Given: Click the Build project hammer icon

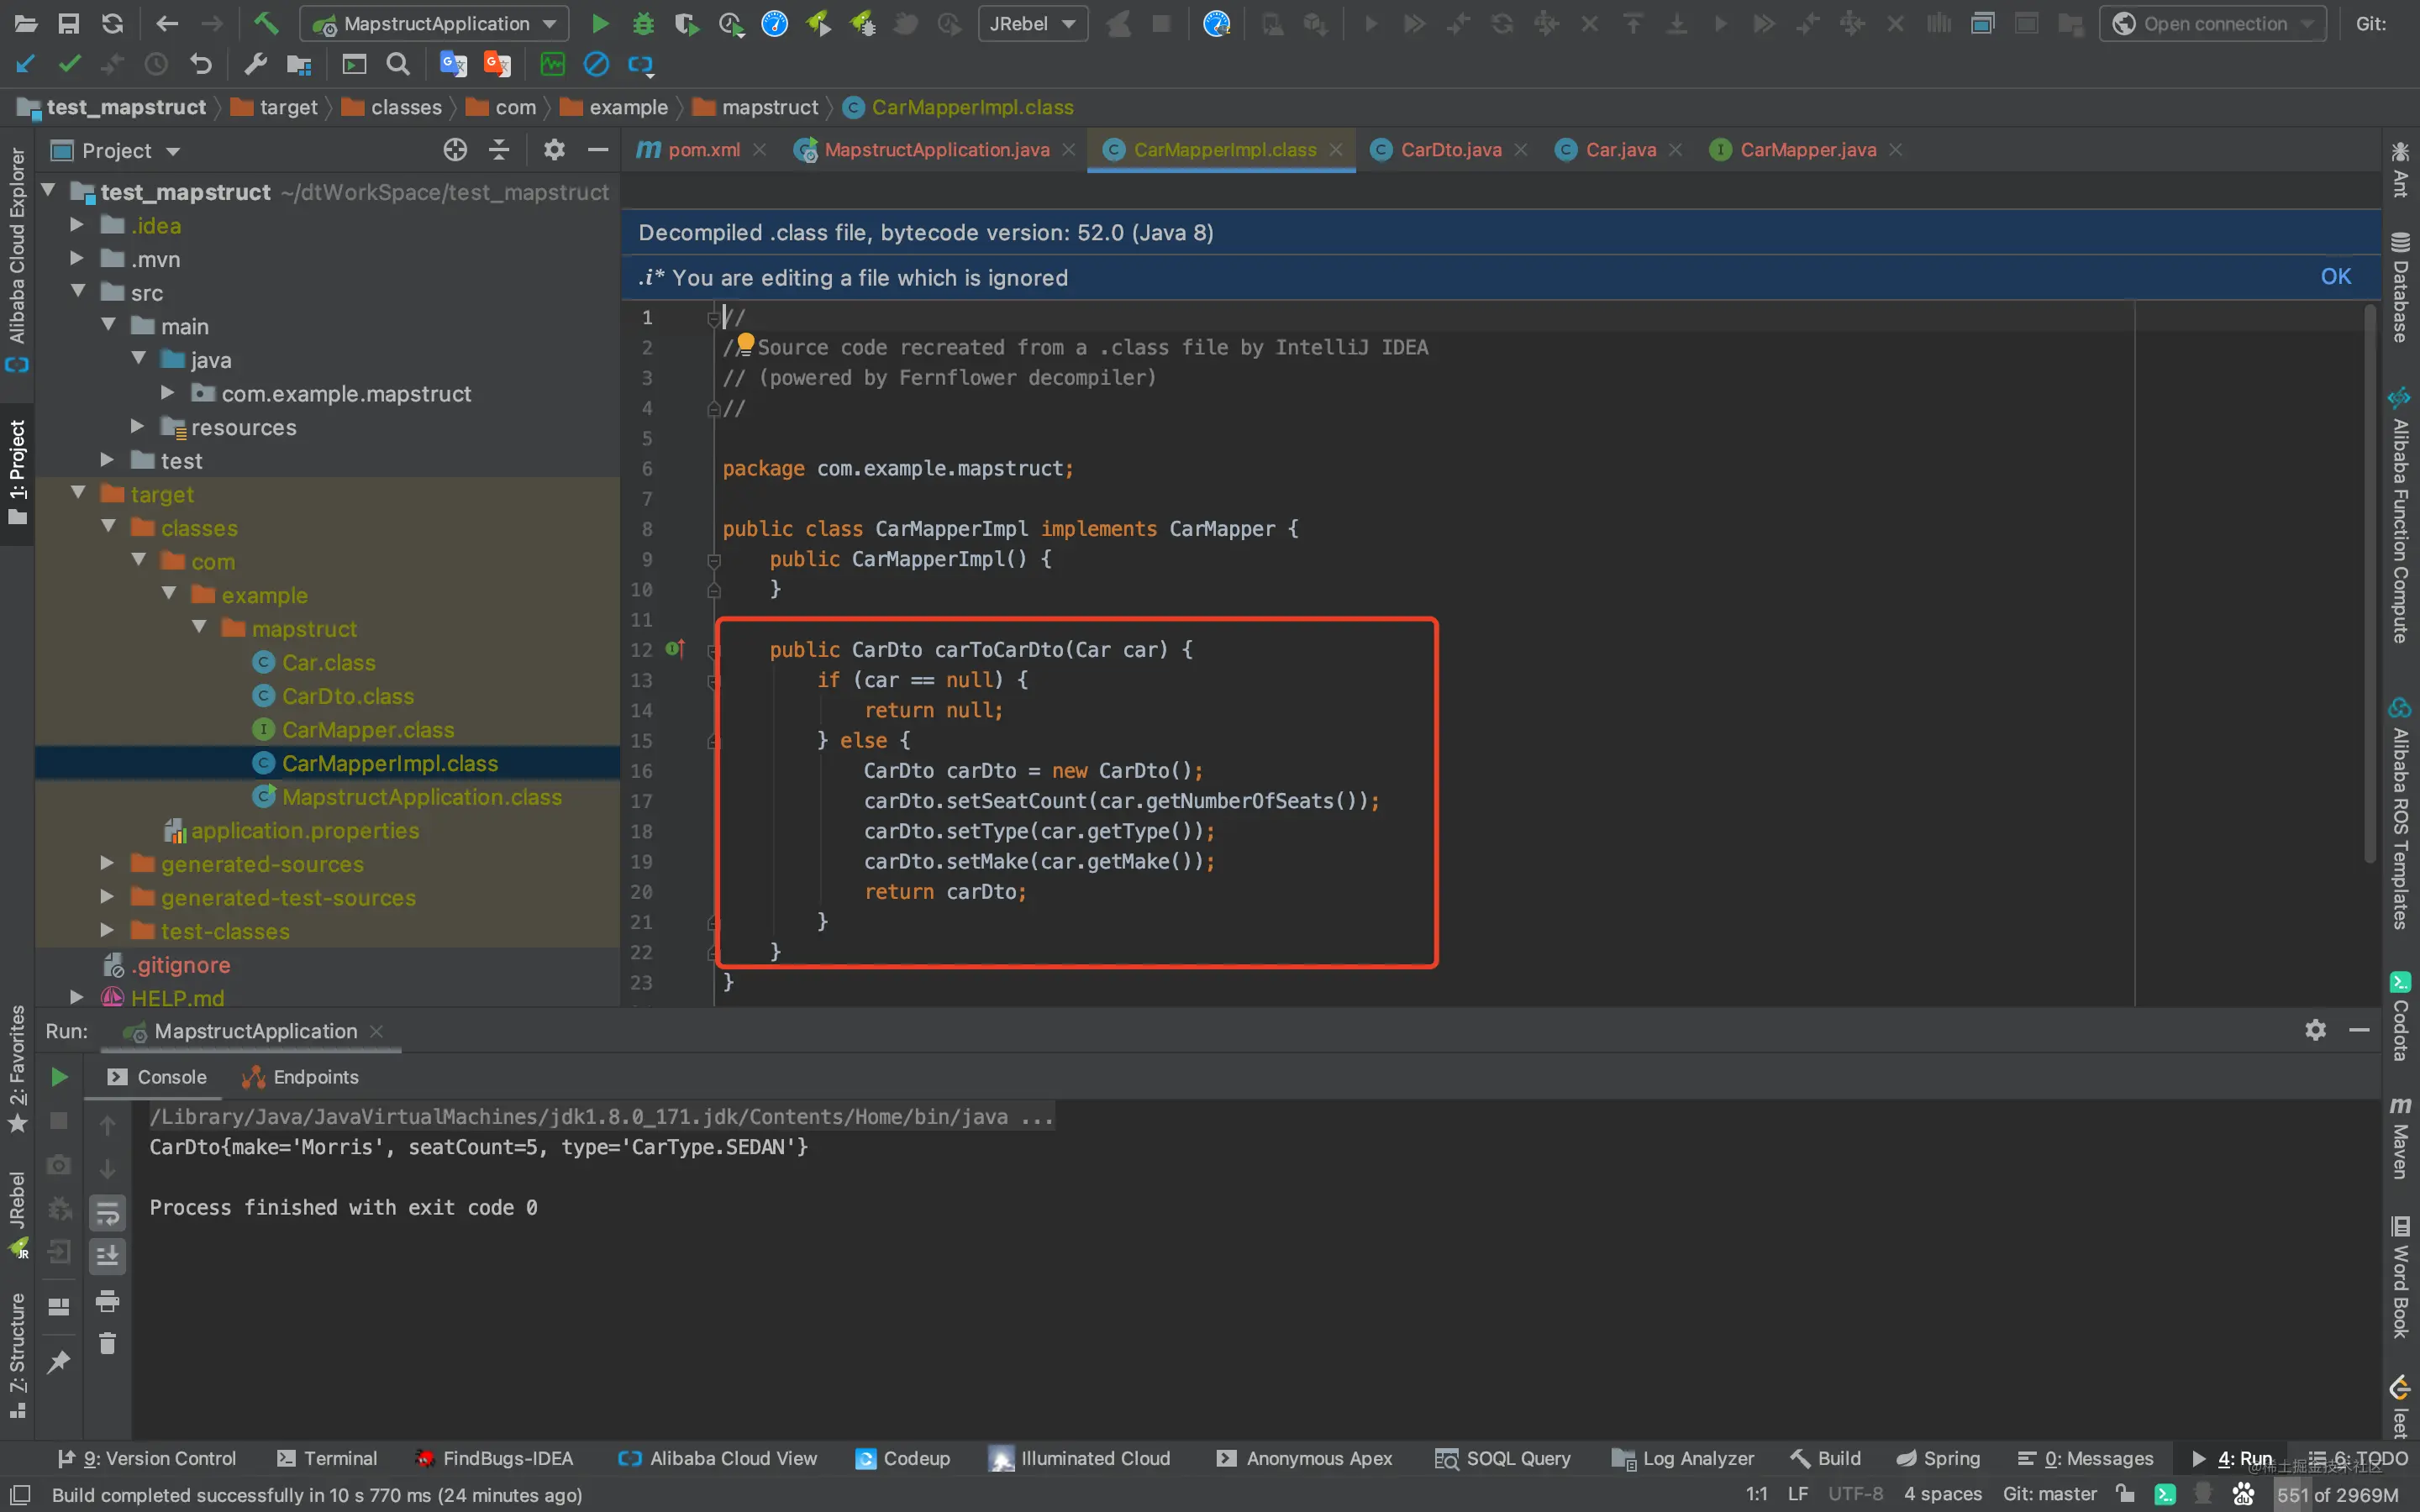Looking at the screenshot, I should tap(266, 23).
